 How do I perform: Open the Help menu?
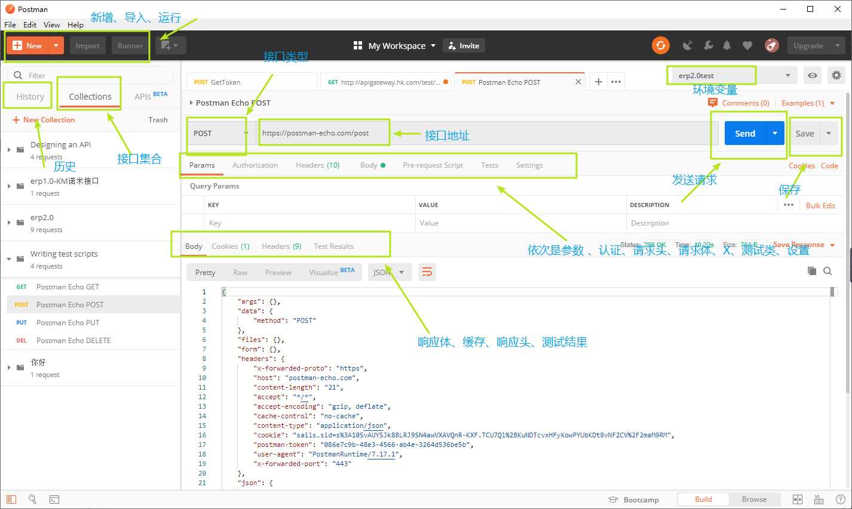(75, 24)
